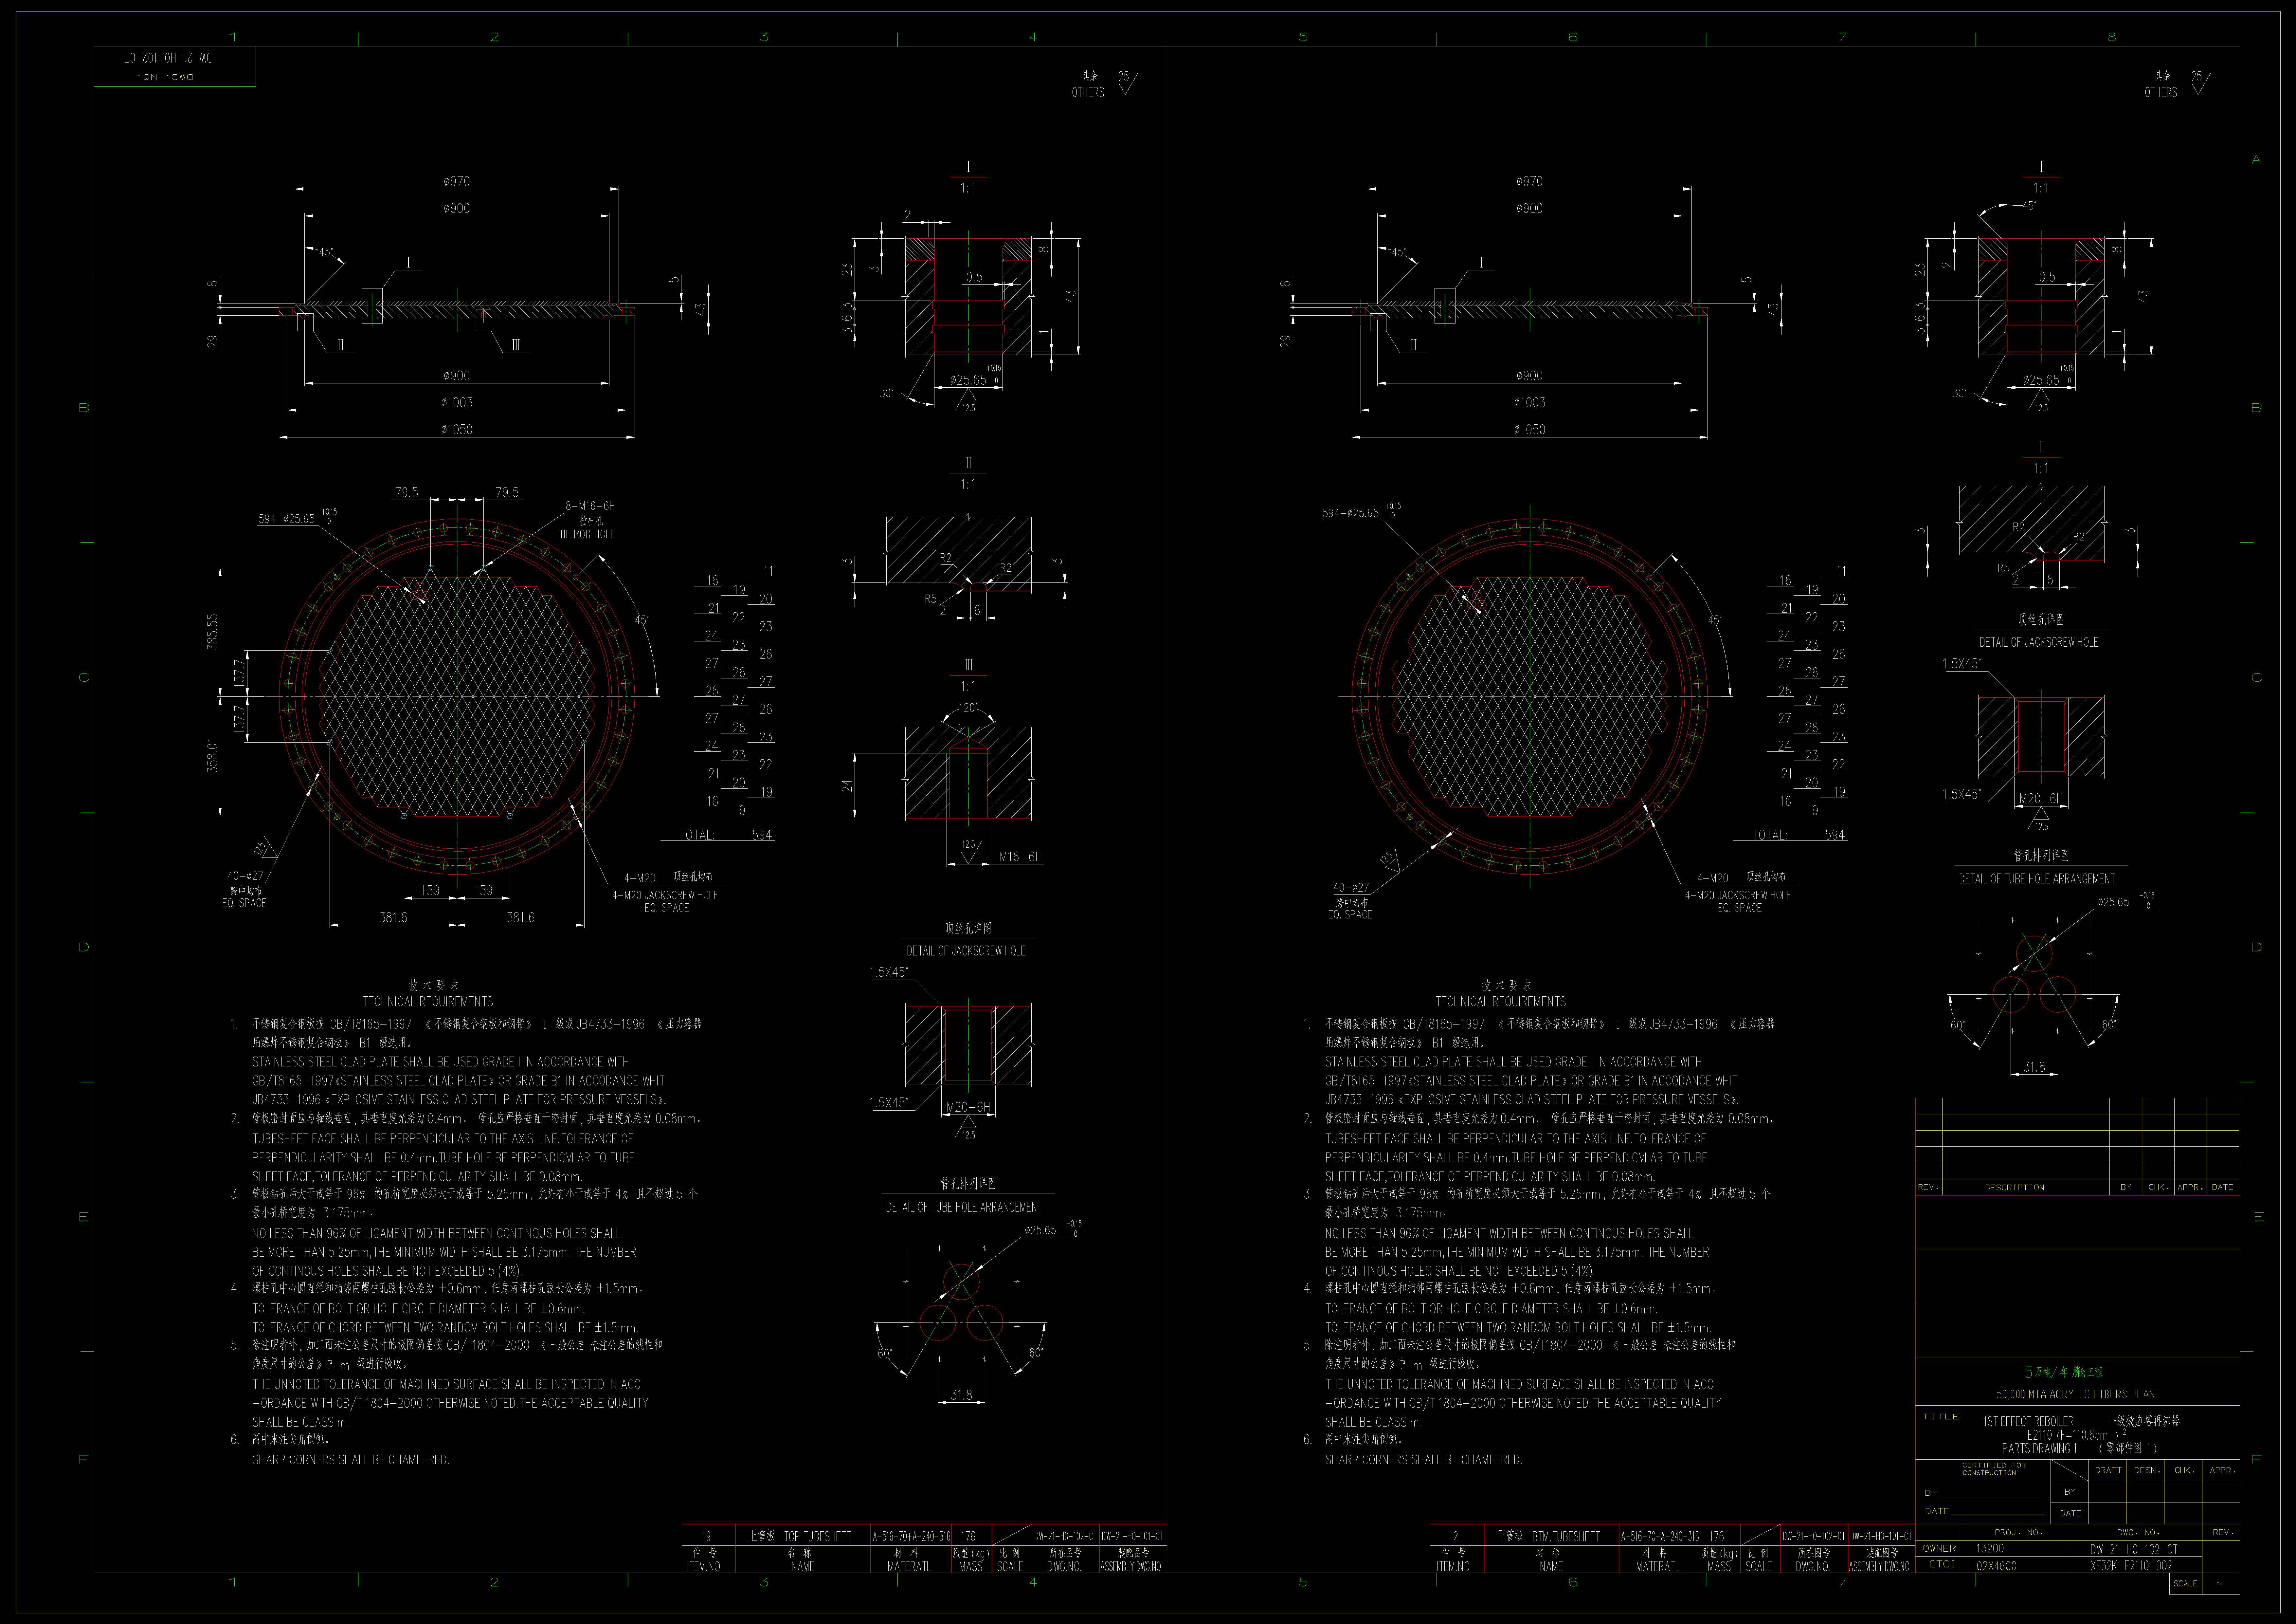2296x1624 pixels.
Task: Select the "DRAFT" column header
Action: 2108,1470
